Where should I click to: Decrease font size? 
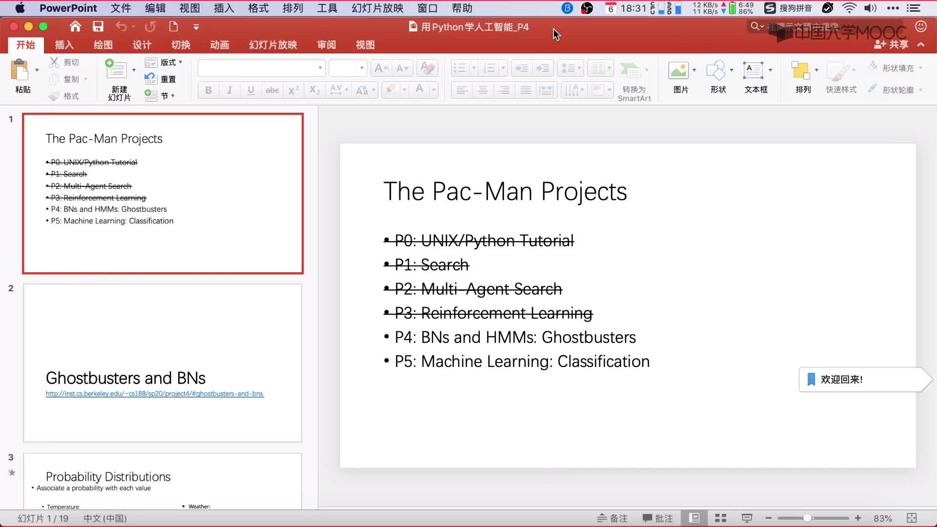click(403, 68)
